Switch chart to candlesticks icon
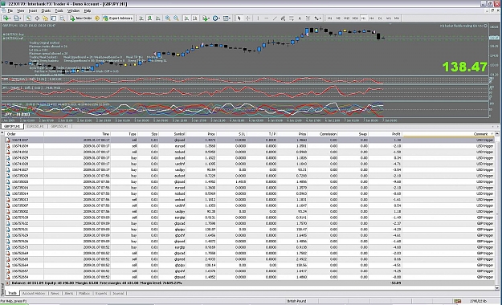 coord(149,18)
